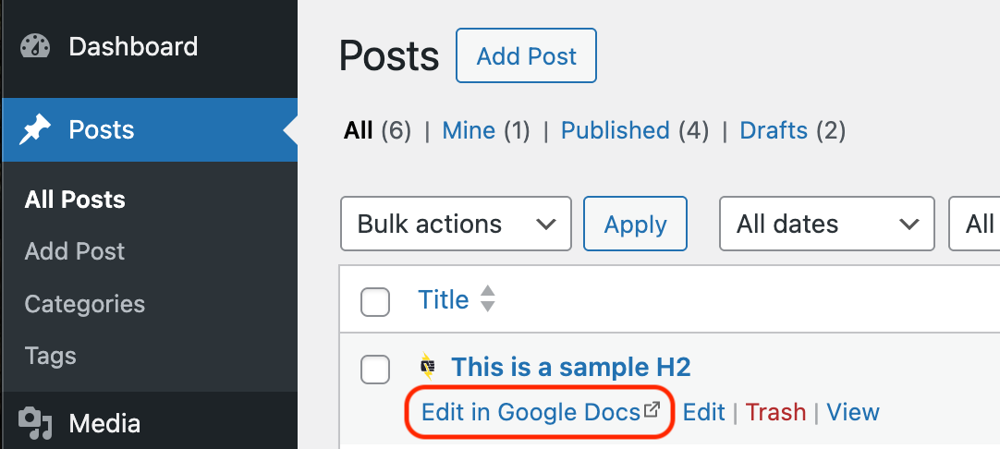Open 'This is a sample H2' post title

pyautogui.click(x=570, y=367)
